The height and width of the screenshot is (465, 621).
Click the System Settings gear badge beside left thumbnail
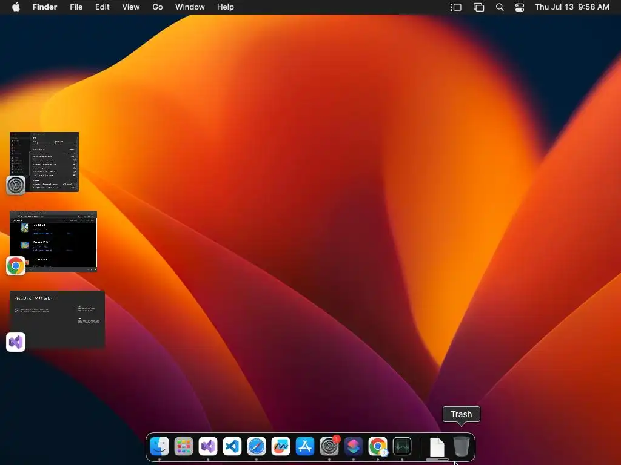(x=16, y=185)
